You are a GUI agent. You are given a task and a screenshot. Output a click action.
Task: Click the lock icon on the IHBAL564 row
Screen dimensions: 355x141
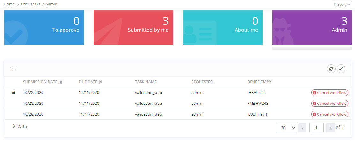(x=14, y=93)
